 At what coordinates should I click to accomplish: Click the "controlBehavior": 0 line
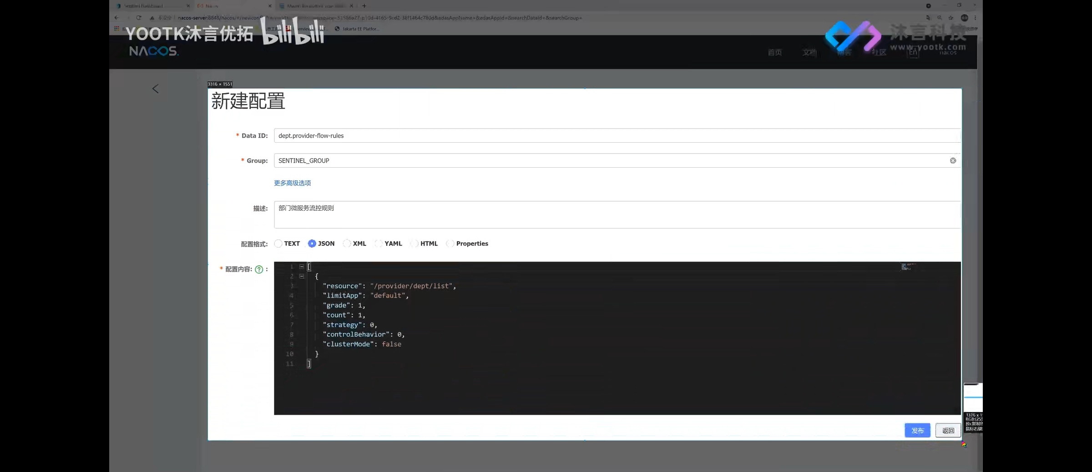364,334
